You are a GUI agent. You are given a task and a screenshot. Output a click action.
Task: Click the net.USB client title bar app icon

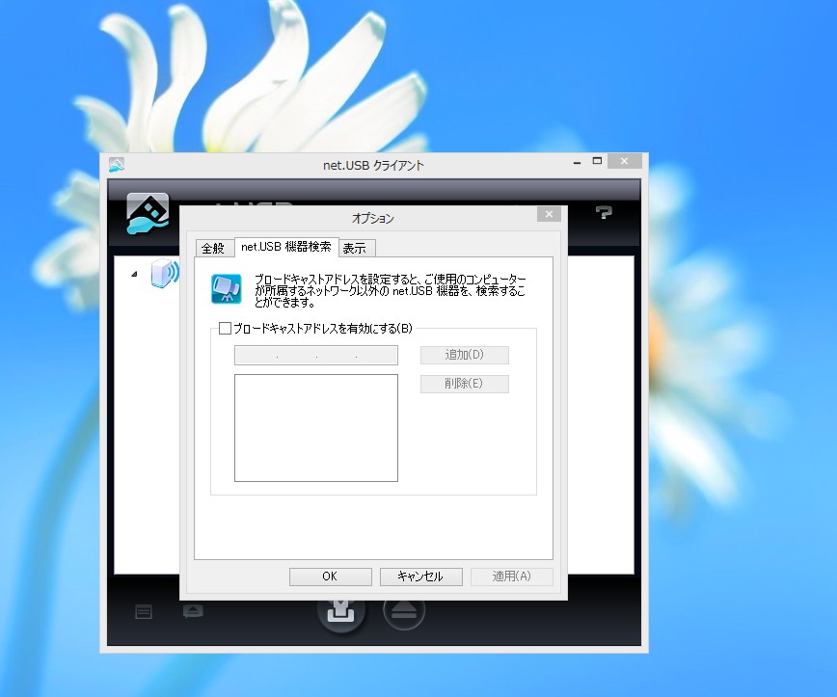point(117,165)
